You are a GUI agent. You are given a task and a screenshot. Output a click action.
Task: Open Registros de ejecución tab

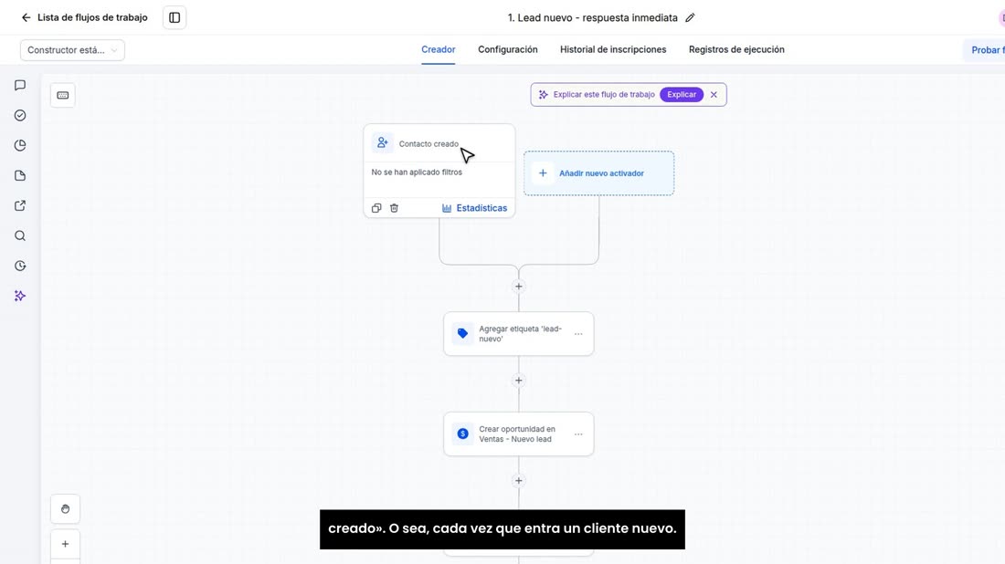click(736, 49)
